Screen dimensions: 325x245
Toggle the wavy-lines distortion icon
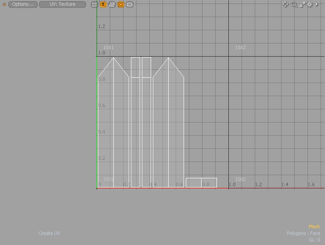pyautogui.click(x=112, y=5)
